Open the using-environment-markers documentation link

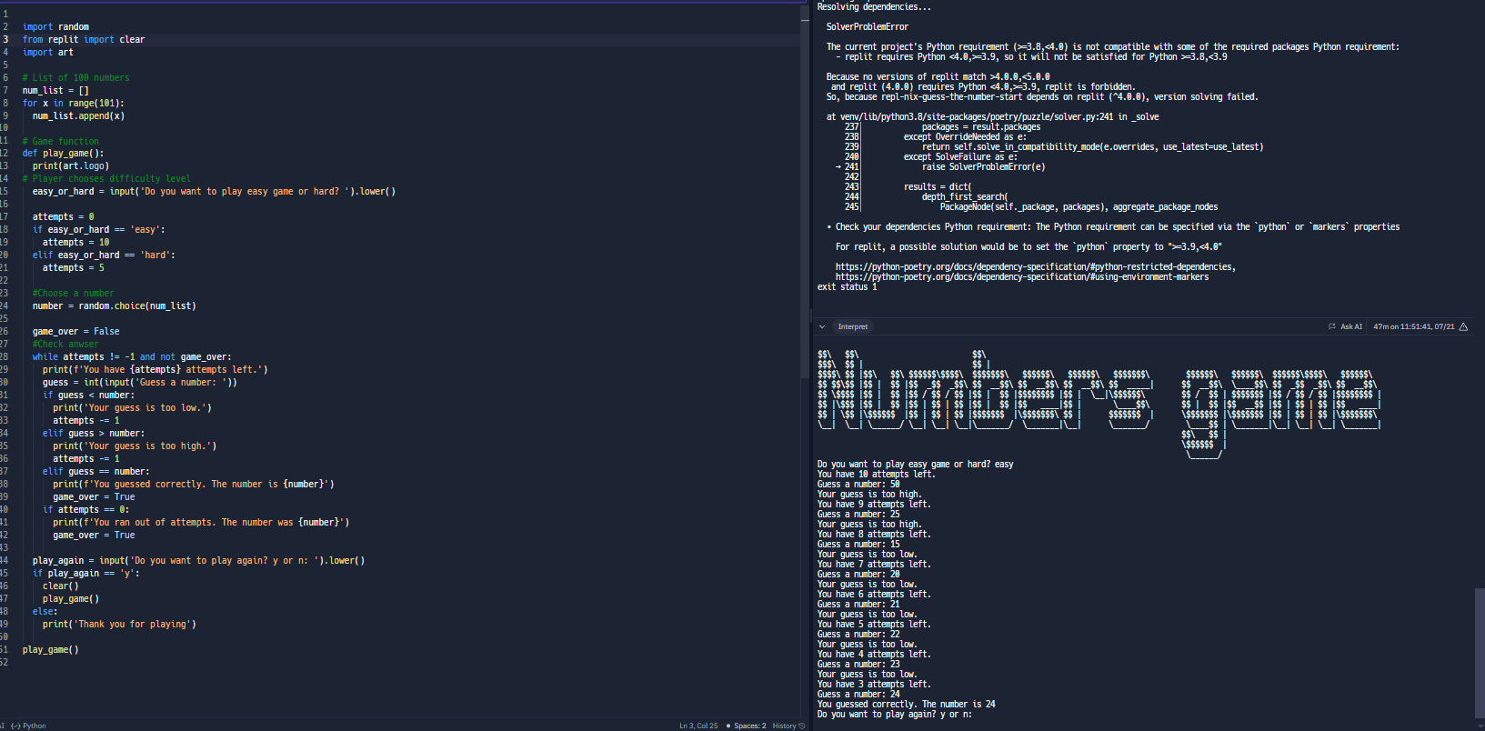tap(1021, 276)
